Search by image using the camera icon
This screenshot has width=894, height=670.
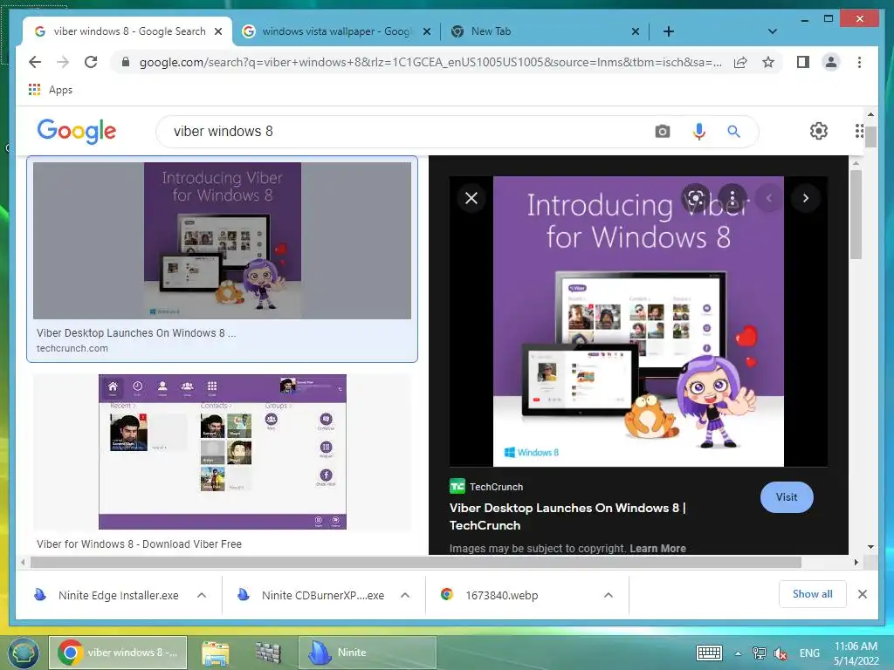coord(662,132)
